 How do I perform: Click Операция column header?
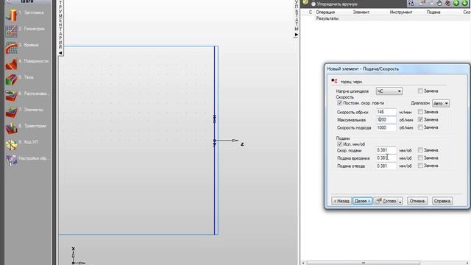[325, 12]
